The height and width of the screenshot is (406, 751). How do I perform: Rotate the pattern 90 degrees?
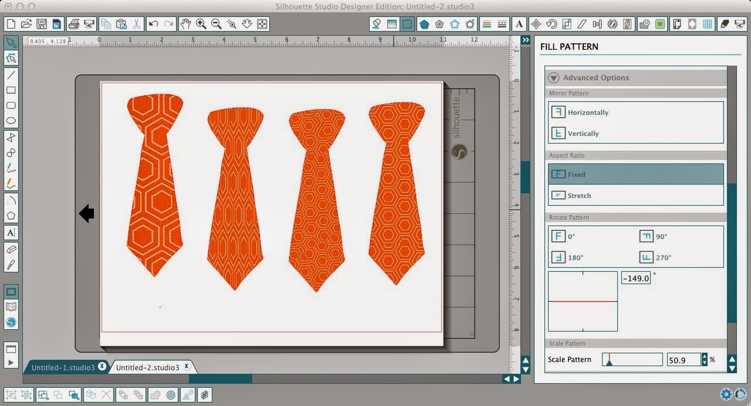(x=658, y=236)
